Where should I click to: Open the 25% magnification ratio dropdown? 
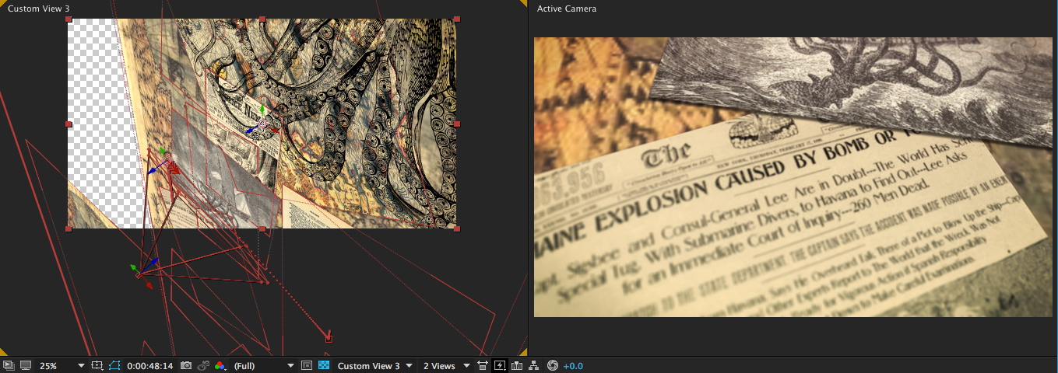pos(62,365)
